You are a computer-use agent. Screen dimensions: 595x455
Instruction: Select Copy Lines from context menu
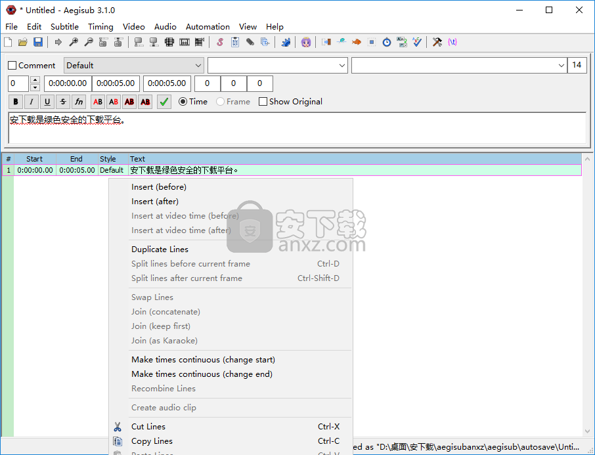coord(231,441)
